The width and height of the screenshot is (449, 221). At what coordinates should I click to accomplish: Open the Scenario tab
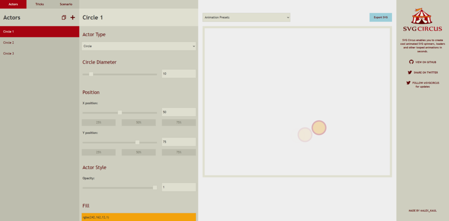click(66, 4)
